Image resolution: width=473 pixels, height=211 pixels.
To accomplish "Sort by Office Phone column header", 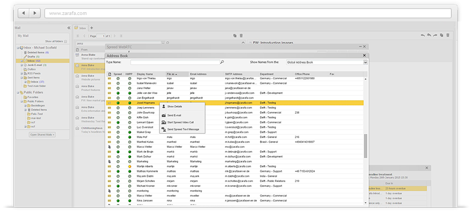I will click(311, 74).
